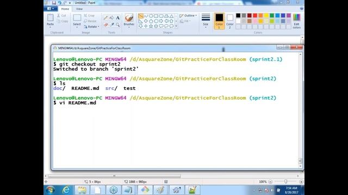
Task: Open the shape Outline dropdown
Action: point(188,16)
